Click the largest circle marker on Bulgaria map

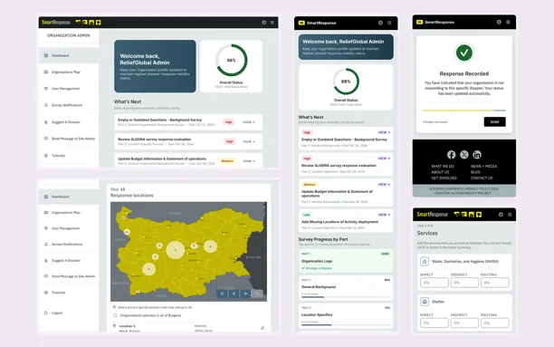(176, 250)
